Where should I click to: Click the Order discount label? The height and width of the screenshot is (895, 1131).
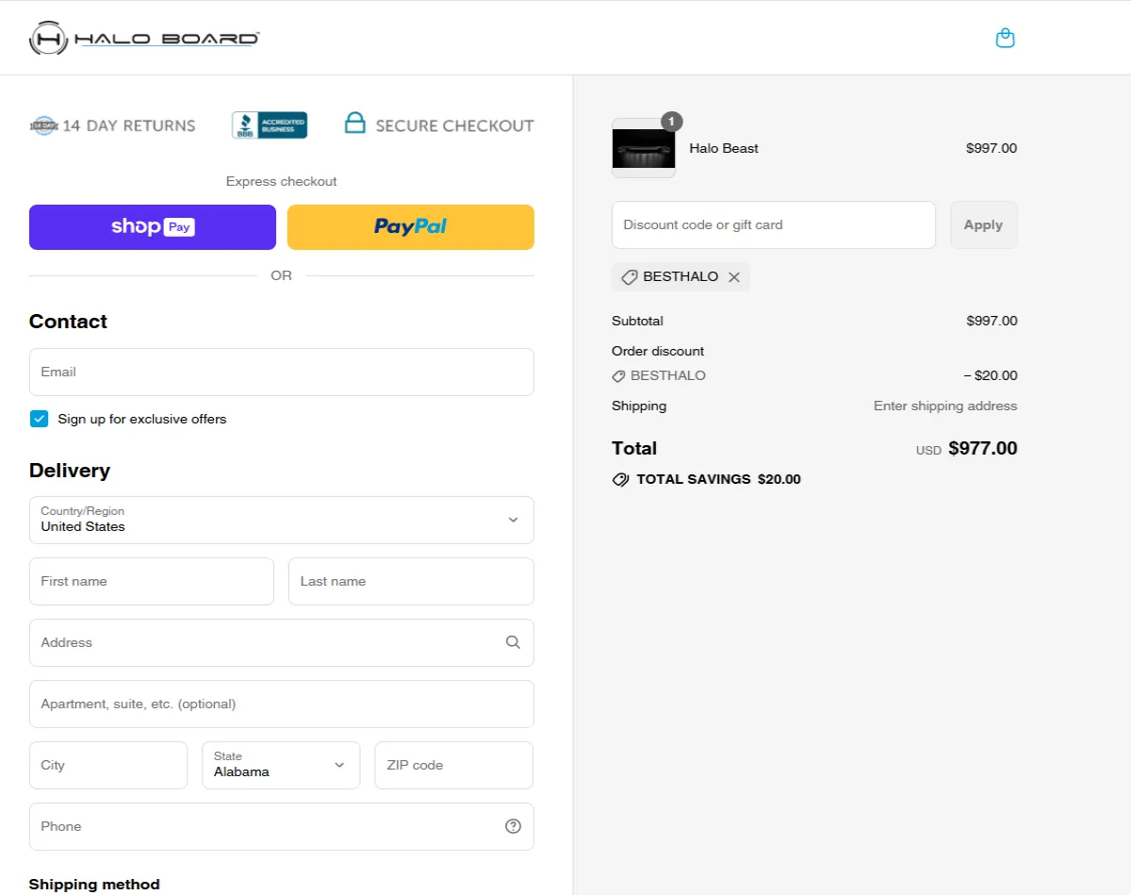[x=658, y=351]
